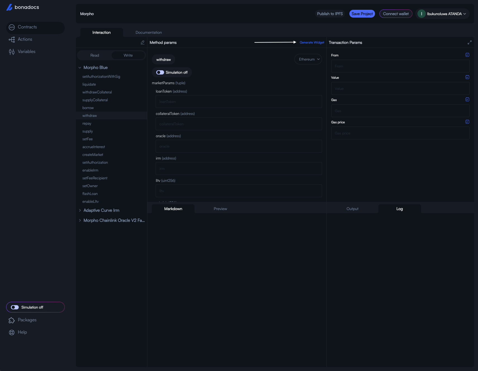Screen dimensions: 478x371
Task: Select the setOwner method
Action: pyautogui.click(x=112, y=186)
